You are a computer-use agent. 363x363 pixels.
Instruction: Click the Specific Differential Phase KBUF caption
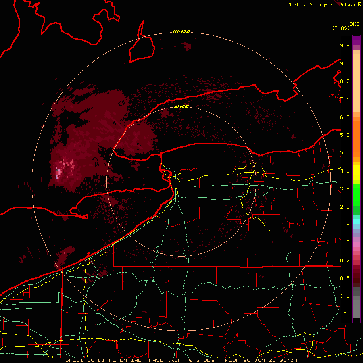(x=181, y=360)
